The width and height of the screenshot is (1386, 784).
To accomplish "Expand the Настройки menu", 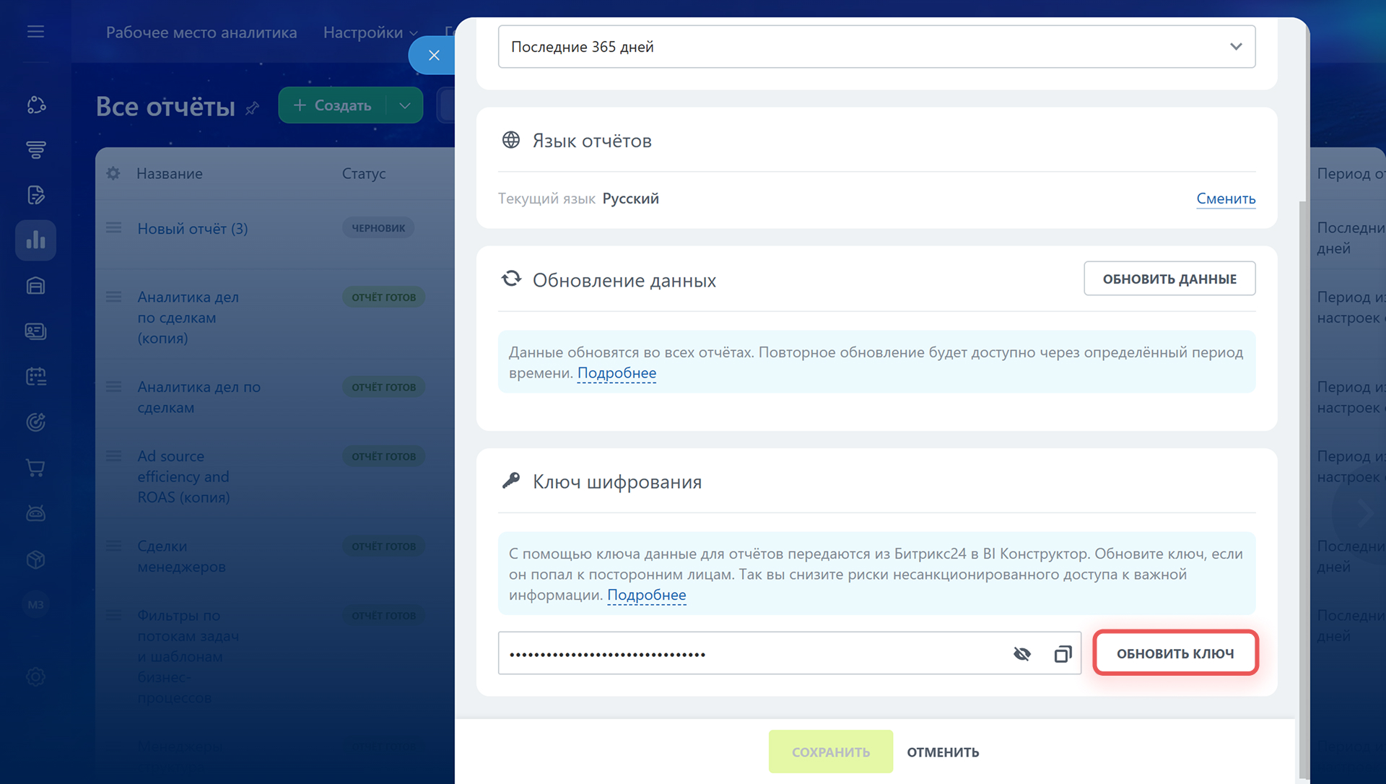I will (370, 32).
